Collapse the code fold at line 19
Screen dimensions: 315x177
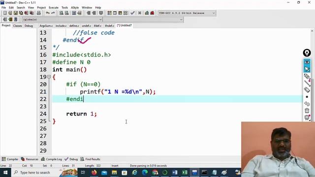click(49, 77)
